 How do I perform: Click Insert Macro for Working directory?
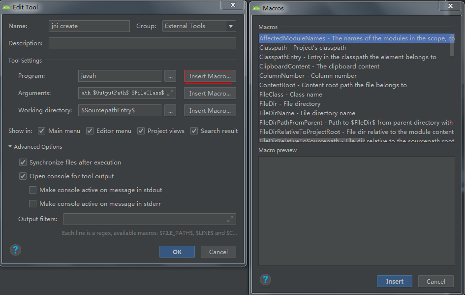pyautogui.click(x=210, y=110)
